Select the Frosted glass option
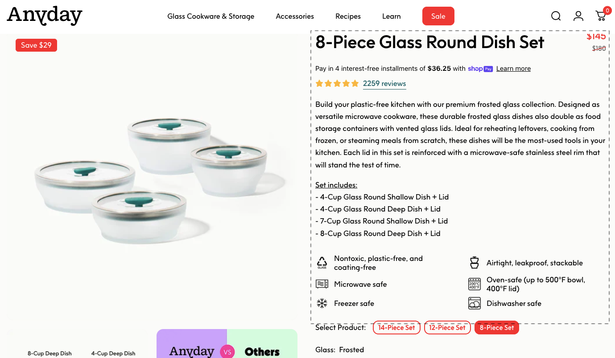Screen dimensions: 615x358 352,350
